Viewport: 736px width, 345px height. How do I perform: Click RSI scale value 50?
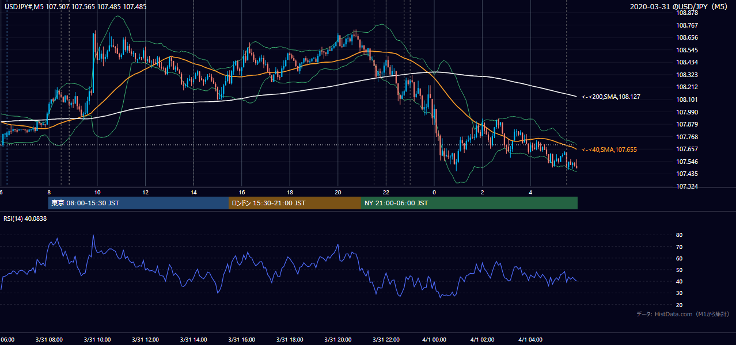click(x=680, y=270)
